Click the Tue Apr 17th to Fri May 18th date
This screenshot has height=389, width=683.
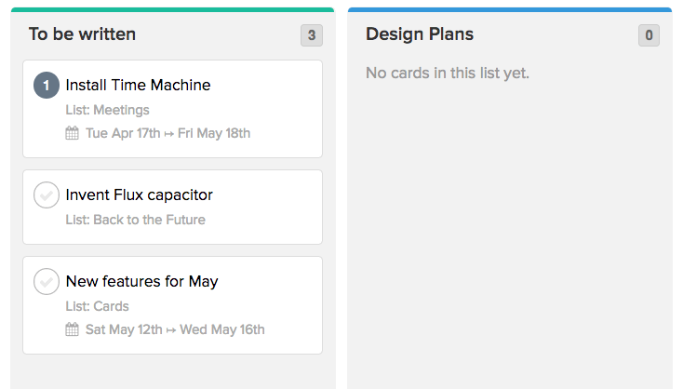[167, 133]
